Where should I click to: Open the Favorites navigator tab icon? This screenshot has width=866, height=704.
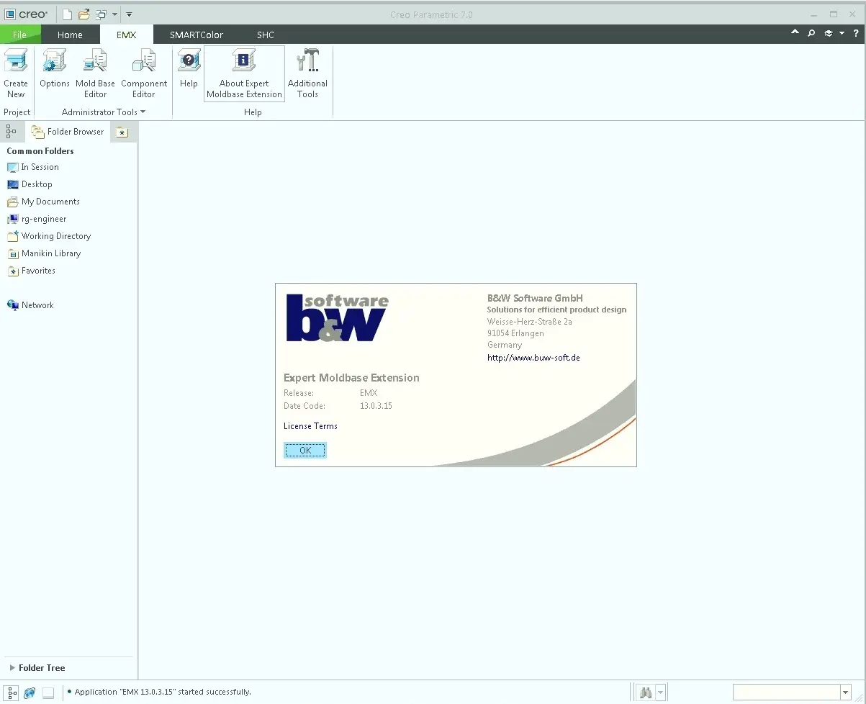[122, 132]
